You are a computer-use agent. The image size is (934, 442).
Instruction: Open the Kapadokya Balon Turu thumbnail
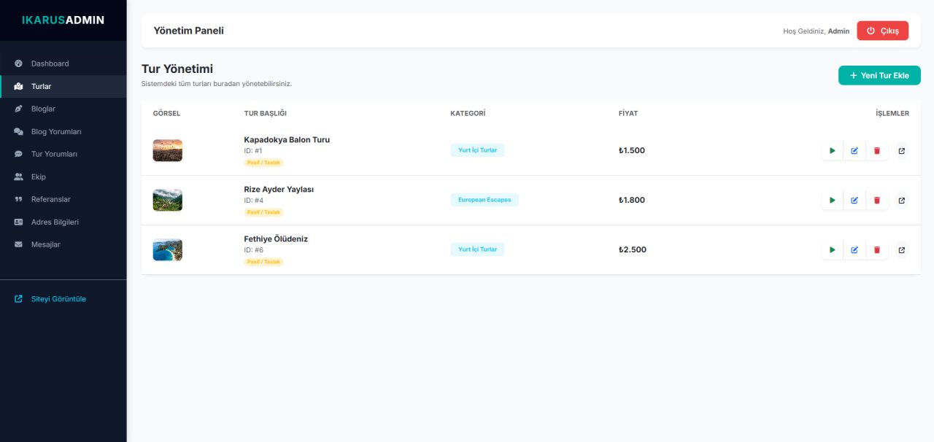pyautogui.click(x=168, y=150)
